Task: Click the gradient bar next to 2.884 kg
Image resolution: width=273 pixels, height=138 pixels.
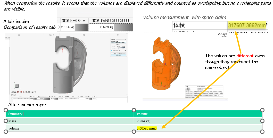Action: click(x=81, y=27)
